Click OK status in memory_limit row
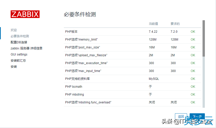This screenshot has height=128, width=216. tap(193, 39)
